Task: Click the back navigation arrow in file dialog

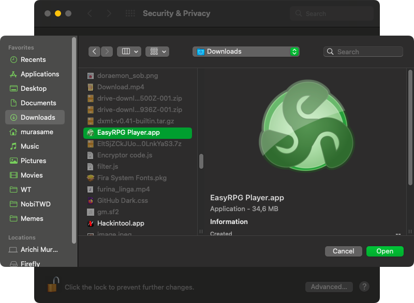Action: (x=94, y=52)
